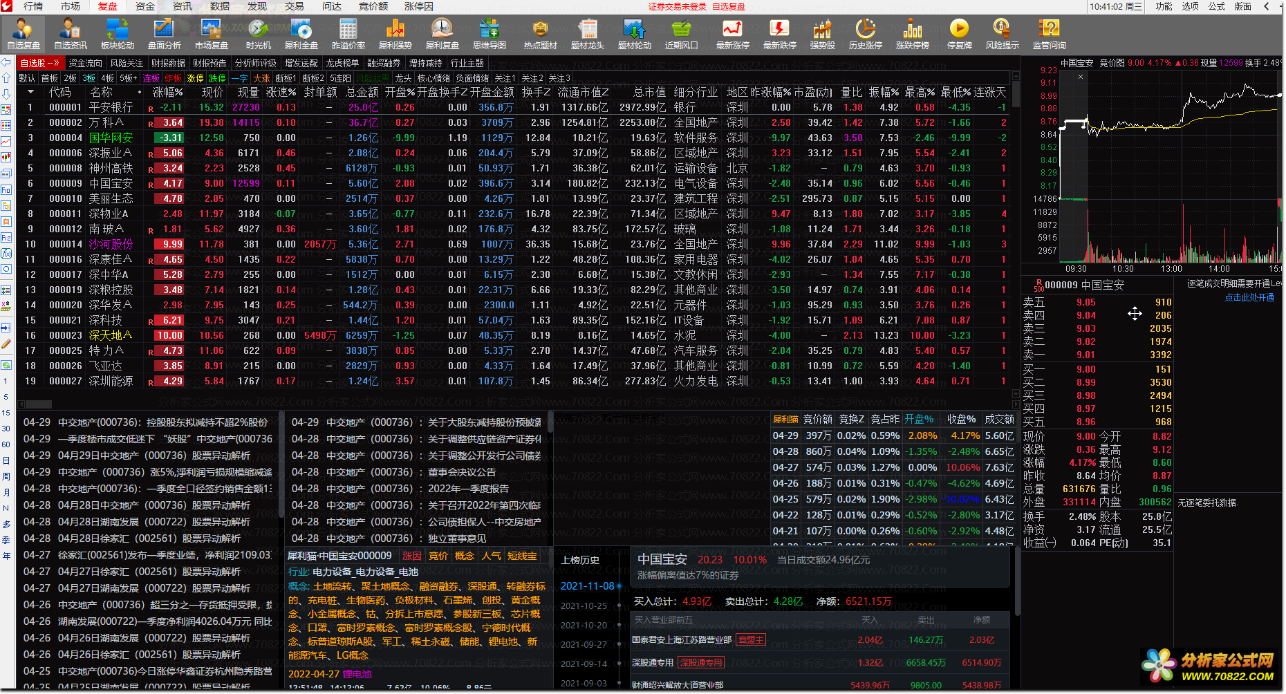1286x694 pixels.
Task: Open the 功能 menu
Action: 1164,6
